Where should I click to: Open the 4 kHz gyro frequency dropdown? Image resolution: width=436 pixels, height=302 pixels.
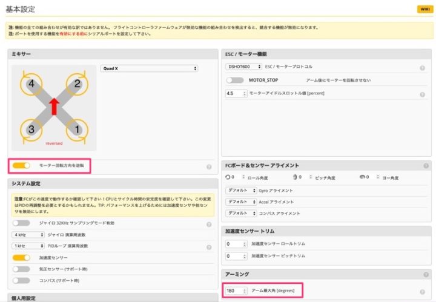28,234
